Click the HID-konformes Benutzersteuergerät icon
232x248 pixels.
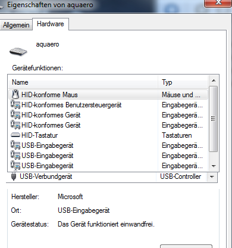tap(15, 104)
